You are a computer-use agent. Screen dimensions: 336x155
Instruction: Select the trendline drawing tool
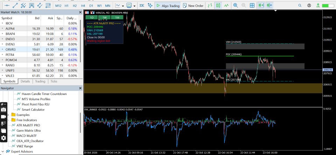15,5
